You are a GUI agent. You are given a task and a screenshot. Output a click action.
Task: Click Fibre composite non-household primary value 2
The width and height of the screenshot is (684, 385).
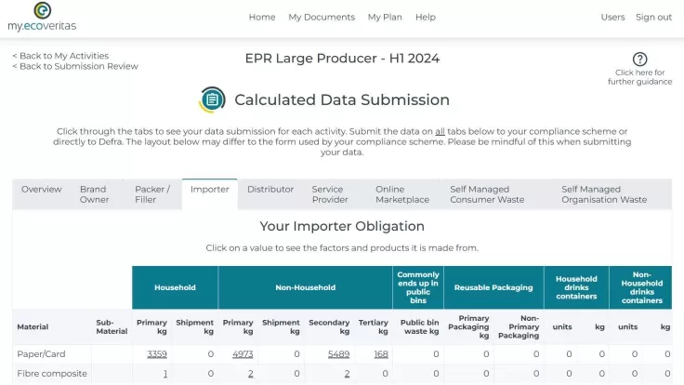coord(251,374)
